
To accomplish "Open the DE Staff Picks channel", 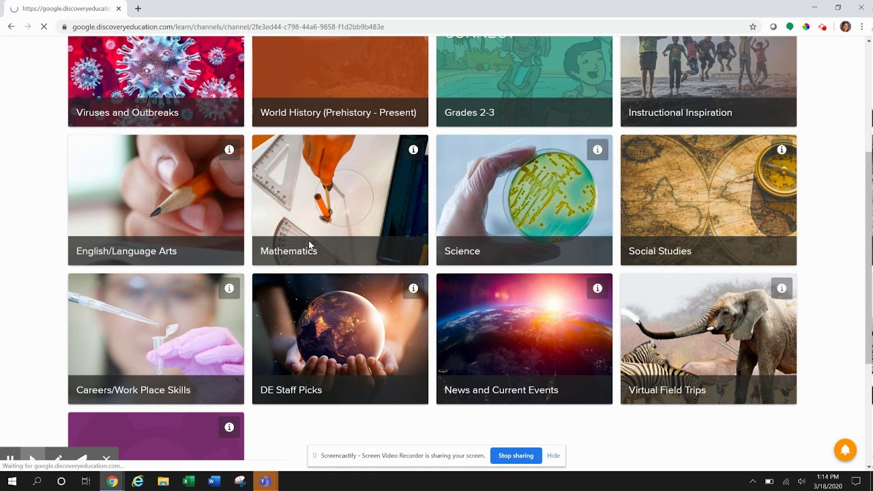I will [340, 339].
